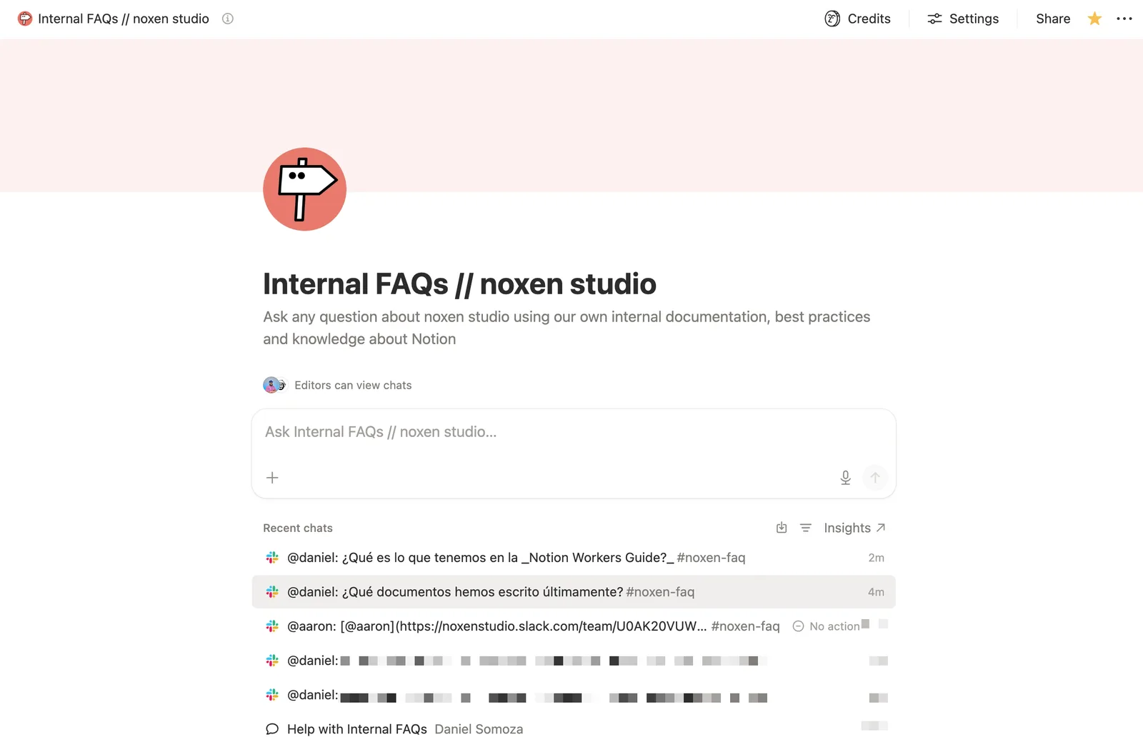Click the Recent chats label
The width and height of the screenshot is (1143, 742).
(298, 528)
